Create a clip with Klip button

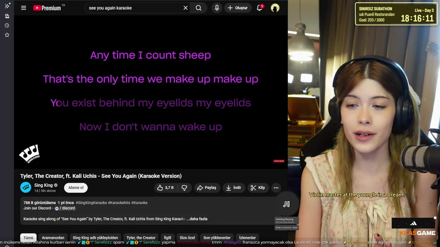click(258, 188)
